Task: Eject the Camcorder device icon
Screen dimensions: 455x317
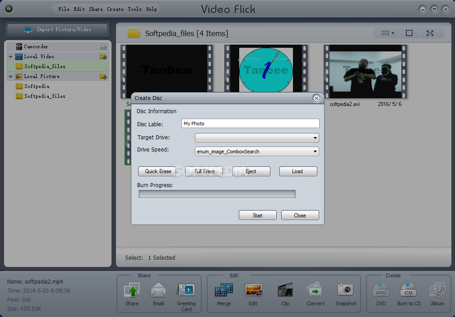Action: (103, 46)
